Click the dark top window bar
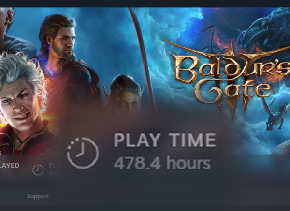This screenshot has height=211, width=290. pos(145,3)
